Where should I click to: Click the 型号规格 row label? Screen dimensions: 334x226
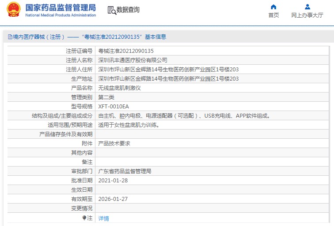pyautogui.click(x=82, y=107)
